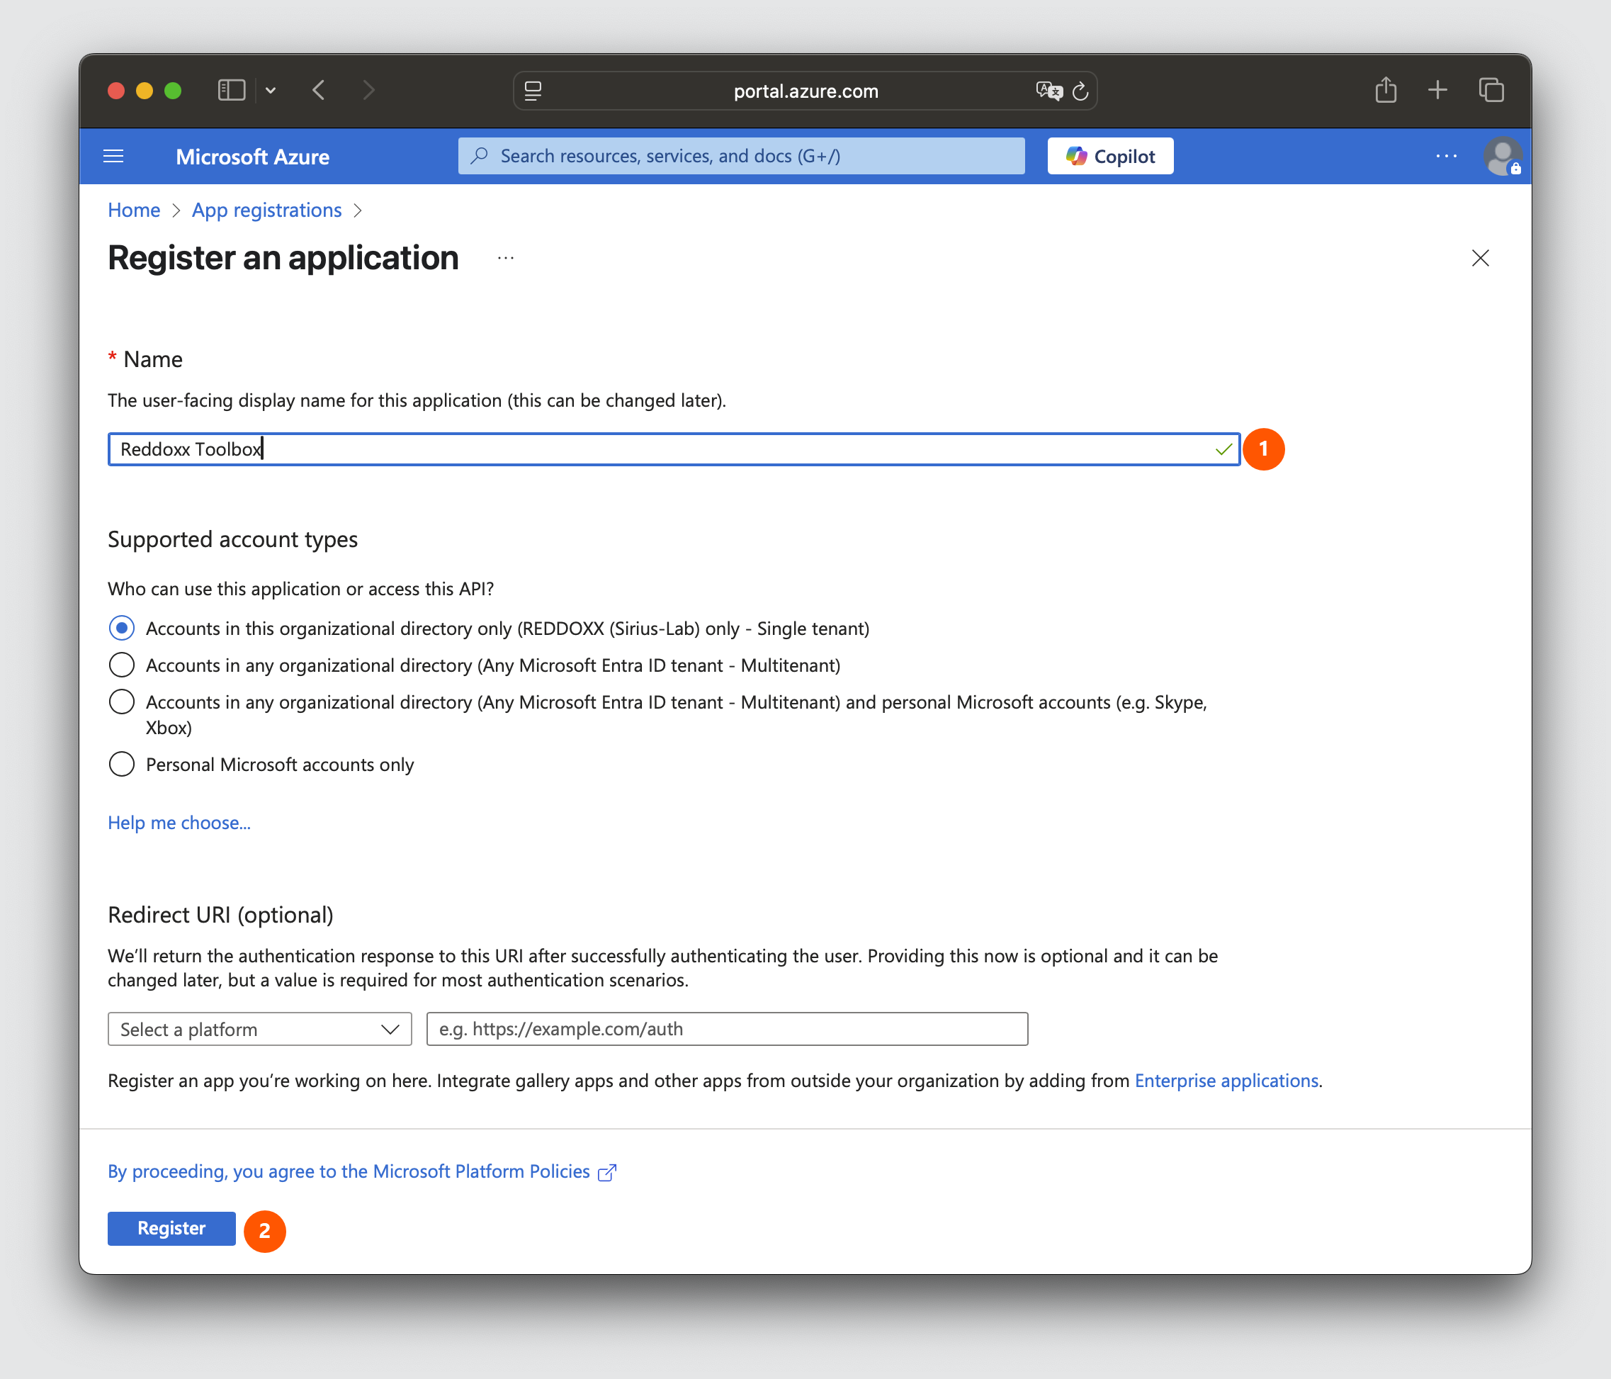Open the Enterprise applications link
Viewport: 1611px width, 1379px height.
[1226, 1081]
